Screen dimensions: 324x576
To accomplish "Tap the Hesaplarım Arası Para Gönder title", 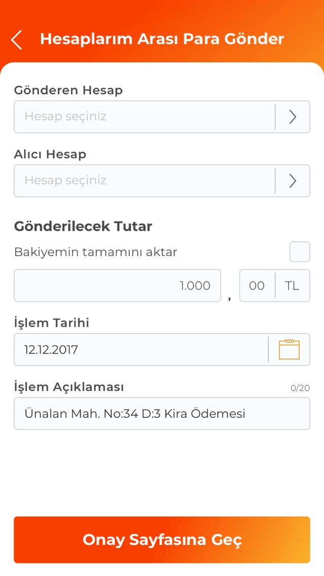I will (x=162, y=39).
